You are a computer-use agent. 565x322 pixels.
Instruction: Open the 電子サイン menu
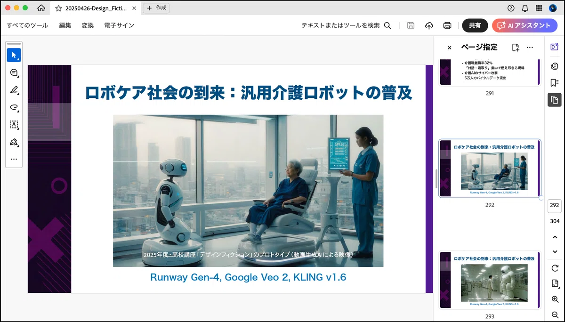tap(119, 25)
